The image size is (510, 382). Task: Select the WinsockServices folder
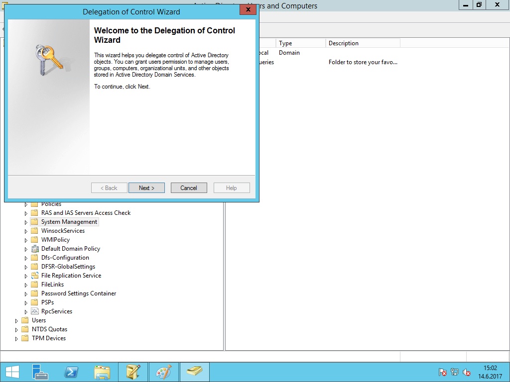coord(63,231)
